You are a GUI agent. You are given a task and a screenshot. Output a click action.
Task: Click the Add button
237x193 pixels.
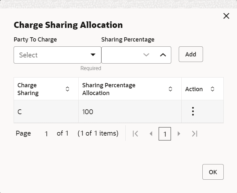tap(191, 54)
